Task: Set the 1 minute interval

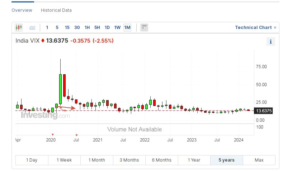Action: pyautogui.click(x=47, y=28)
